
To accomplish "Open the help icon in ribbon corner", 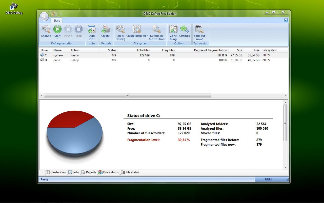I will (286, 20).
